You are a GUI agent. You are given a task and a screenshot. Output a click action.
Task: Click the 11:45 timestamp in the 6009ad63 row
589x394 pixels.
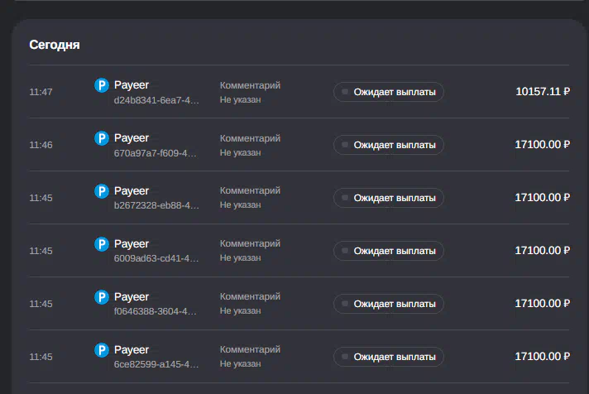coord(41,251)
